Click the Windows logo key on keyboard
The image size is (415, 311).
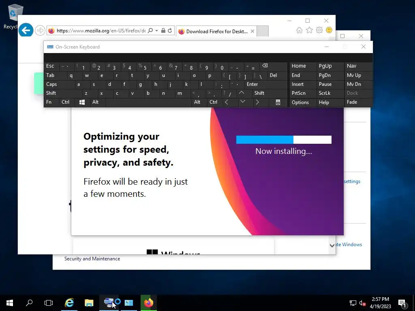[x=82, y=102]
